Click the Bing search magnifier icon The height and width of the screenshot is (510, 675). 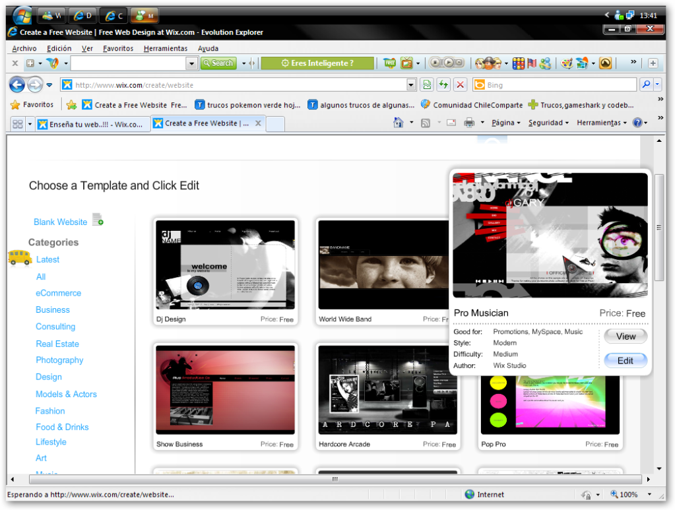pyautogui.click(x=646, y=85)
